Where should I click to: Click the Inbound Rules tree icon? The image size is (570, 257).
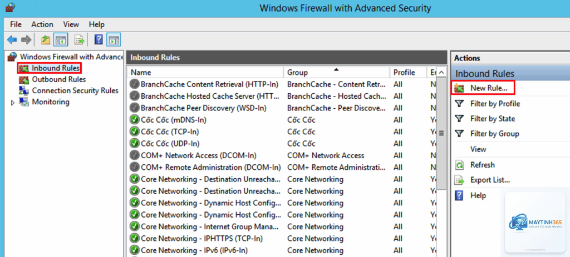(x=24, y=68)
